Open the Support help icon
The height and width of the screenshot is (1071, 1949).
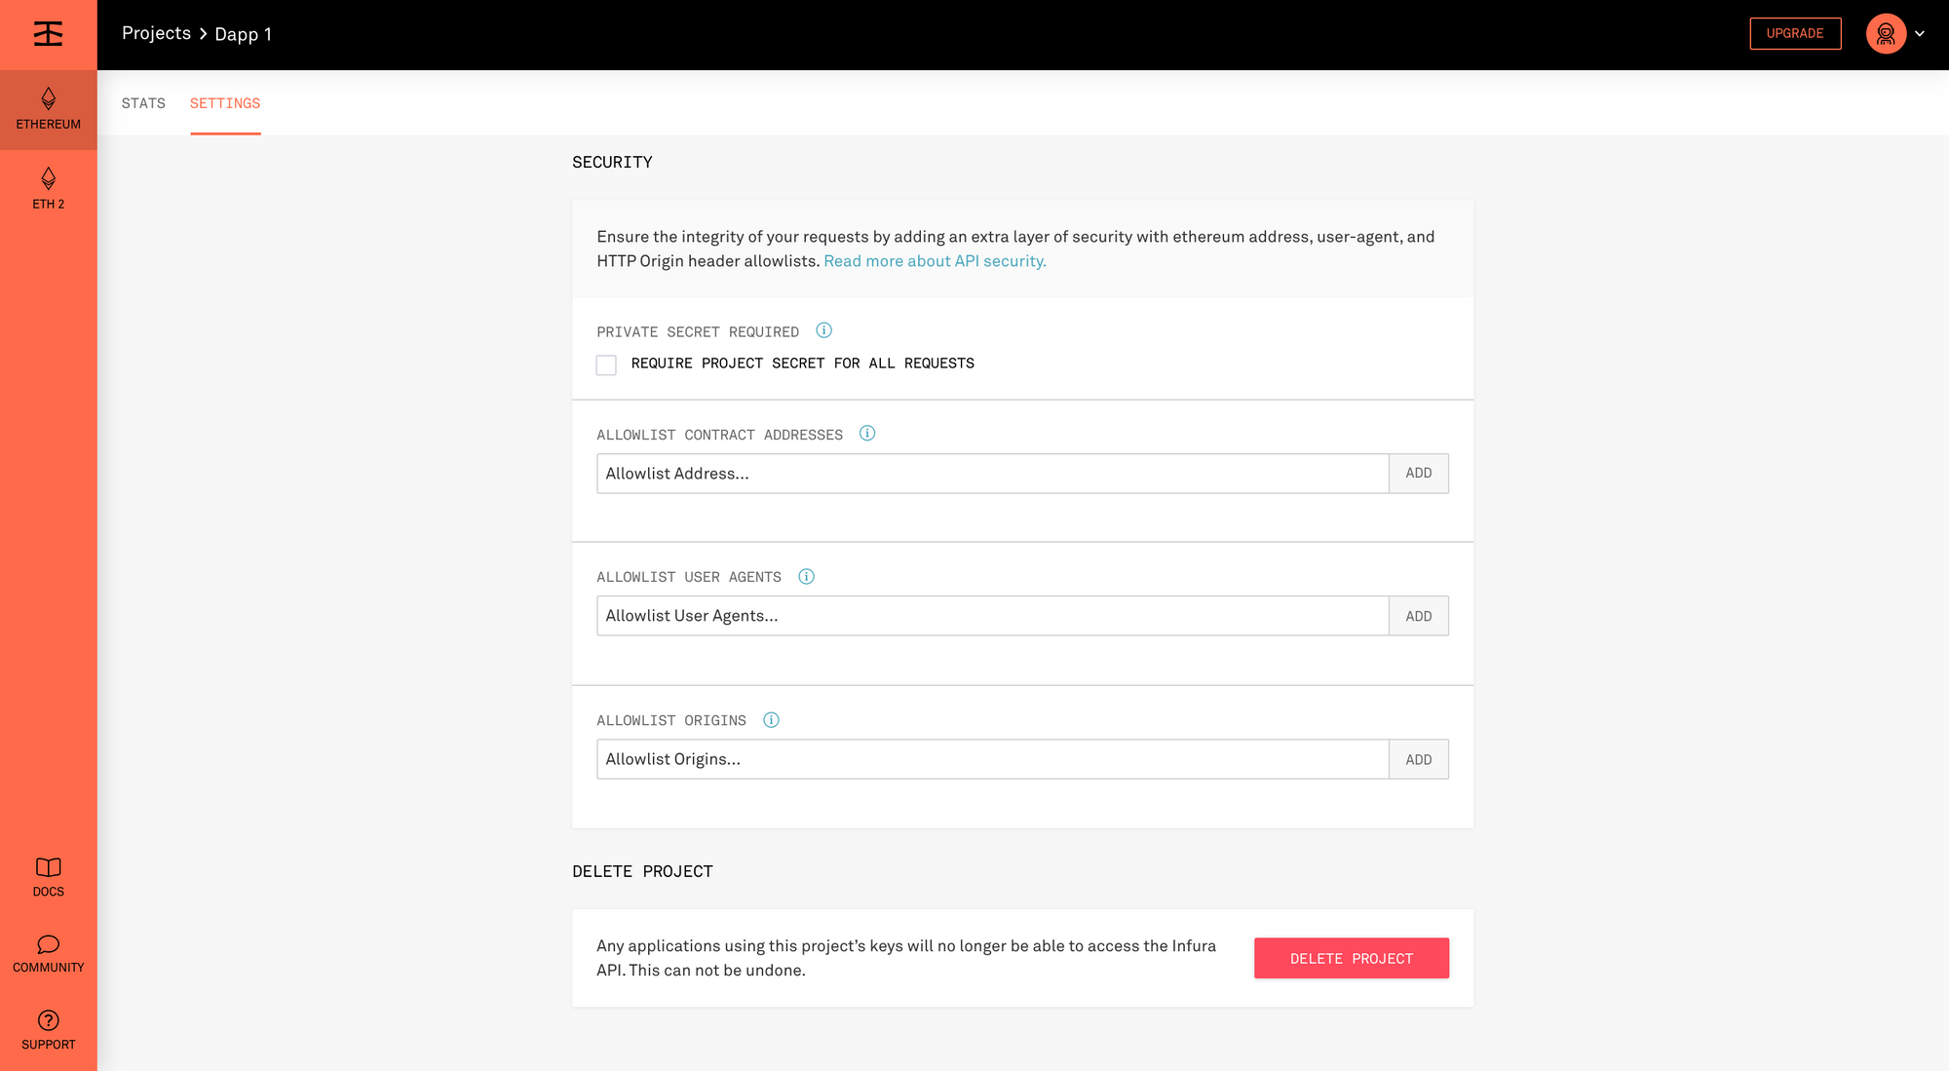coord(48,1020)
